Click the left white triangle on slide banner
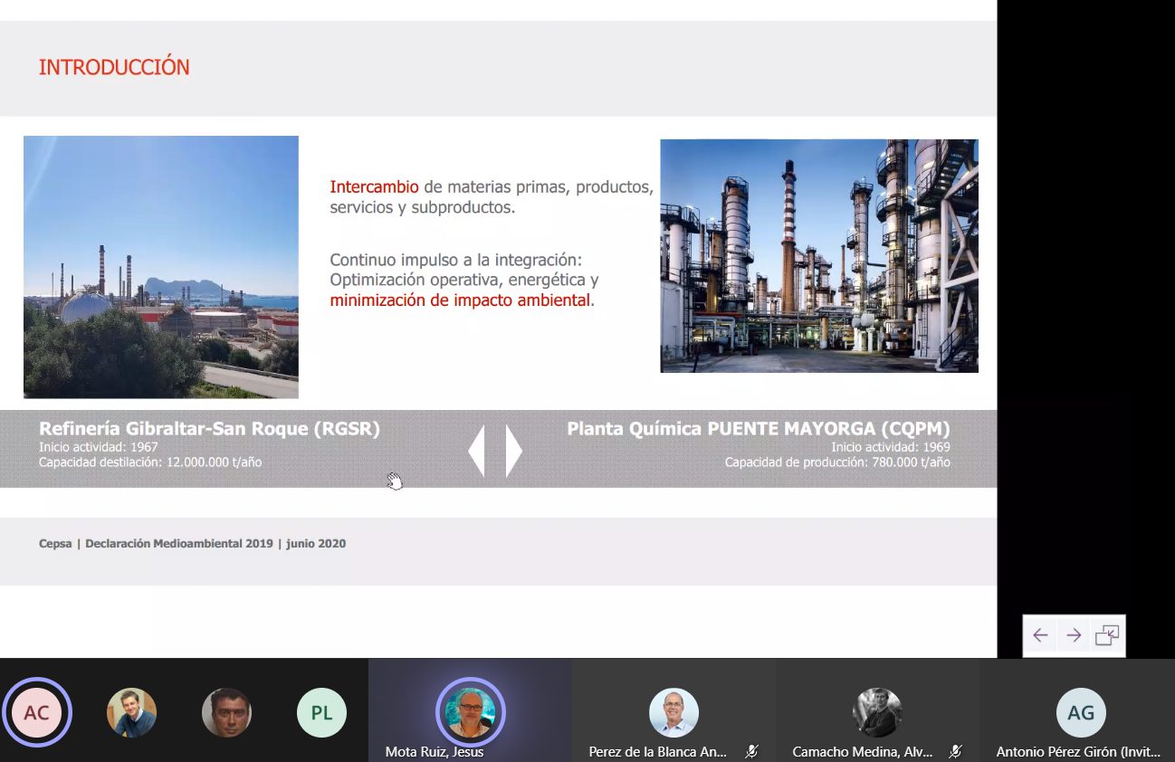The height and width of the screenshot is (762, 1175). coord(477,450)
